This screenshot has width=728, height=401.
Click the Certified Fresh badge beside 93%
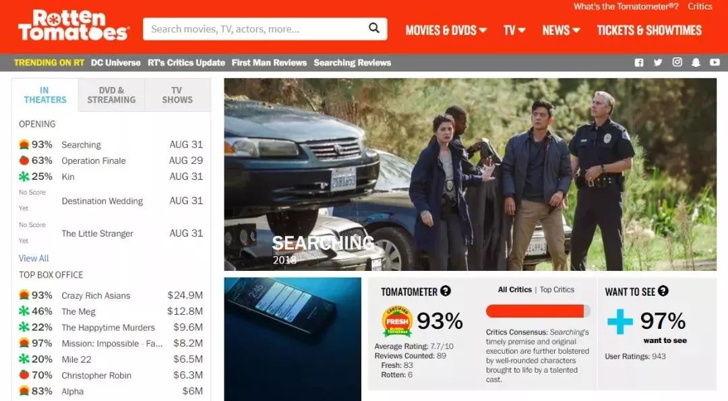[397, 321]
